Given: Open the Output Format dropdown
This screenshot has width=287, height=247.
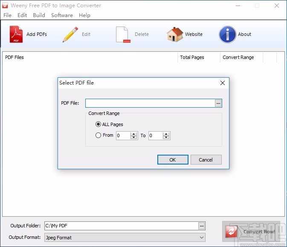Looking at the screenshot, I should click(x=125, y=238).
